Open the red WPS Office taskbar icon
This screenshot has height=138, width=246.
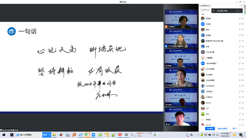[120, 135]
